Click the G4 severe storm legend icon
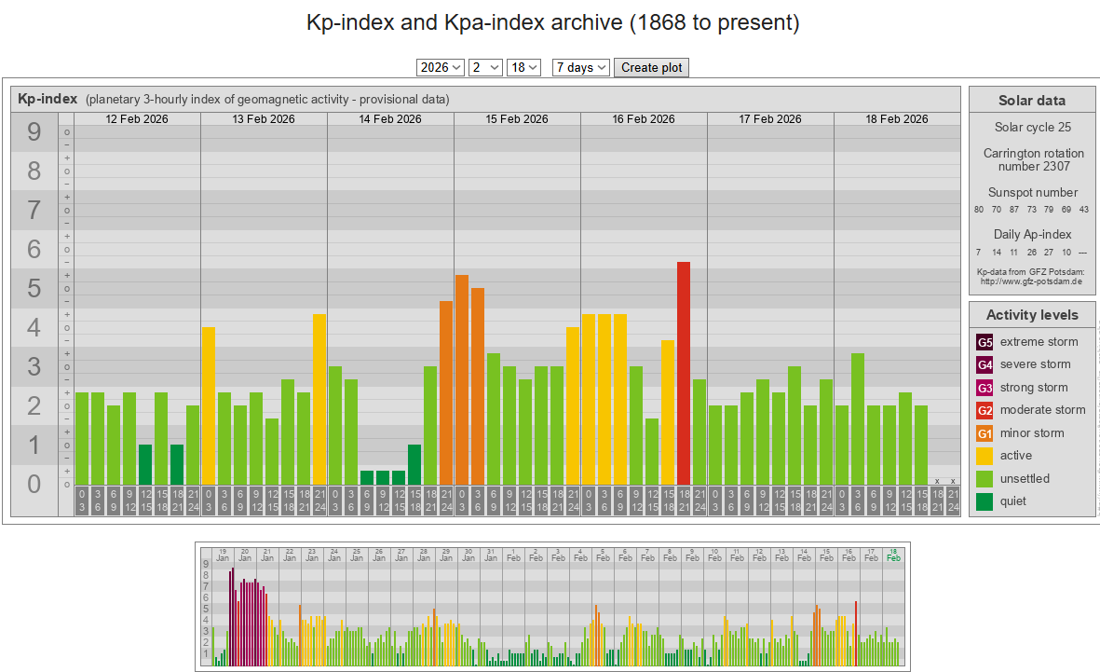The width and height of the screenshot is (1100, 672). click(985, 364)
